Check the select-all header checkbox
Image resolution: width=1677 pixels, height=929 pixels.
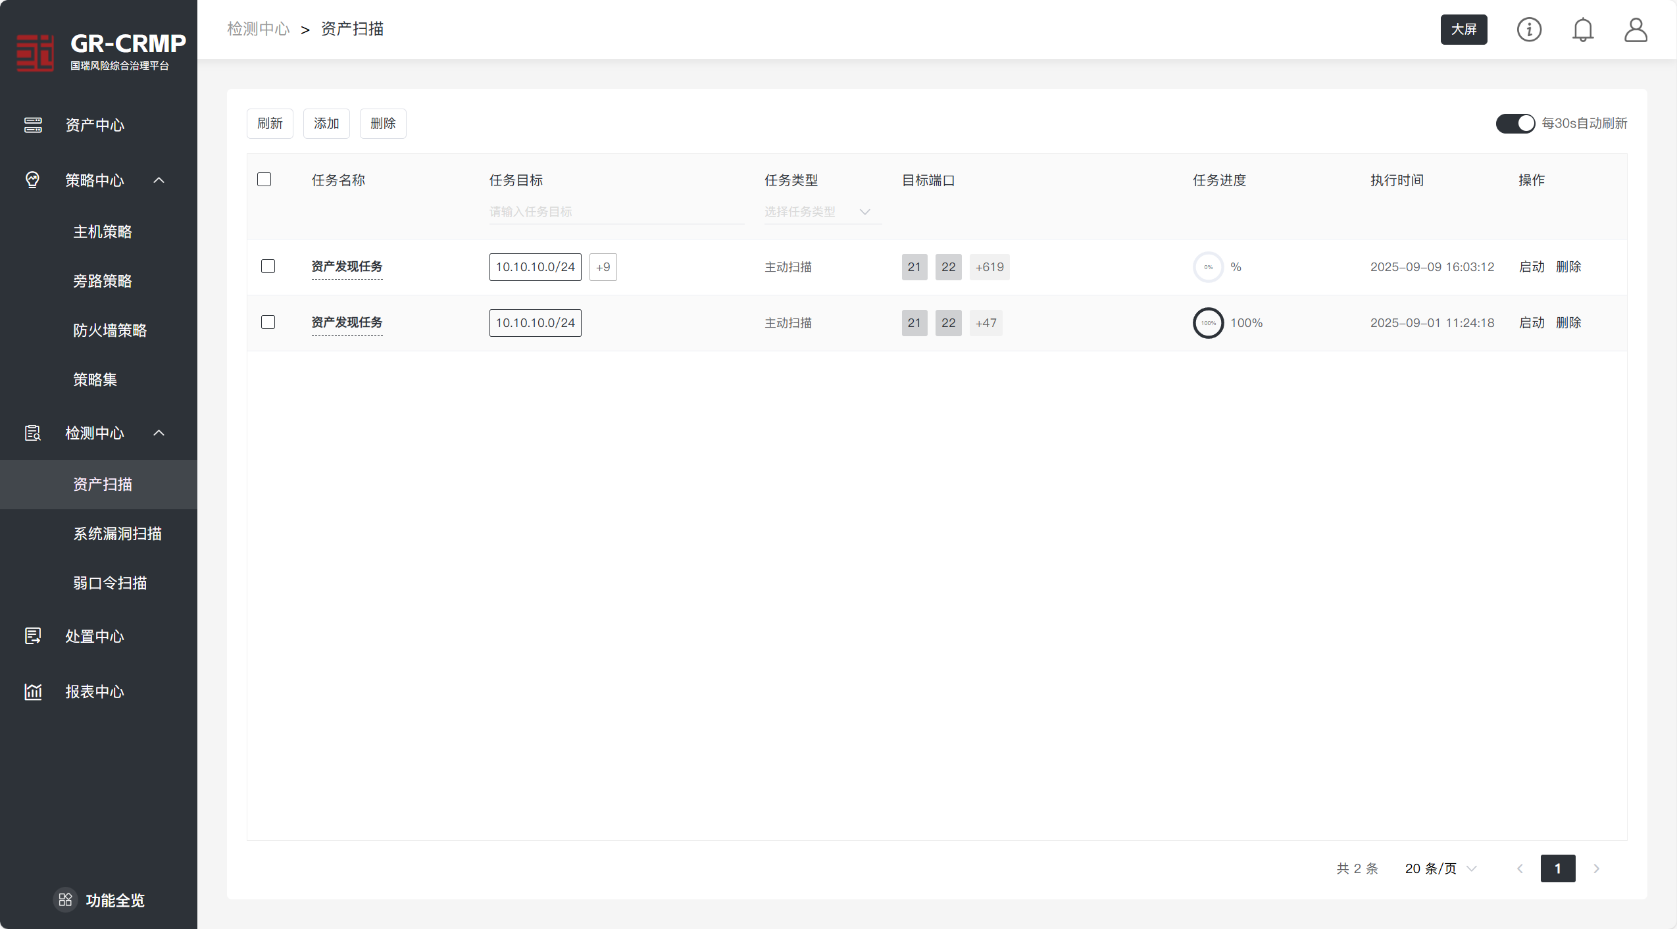tap(264, 180)
